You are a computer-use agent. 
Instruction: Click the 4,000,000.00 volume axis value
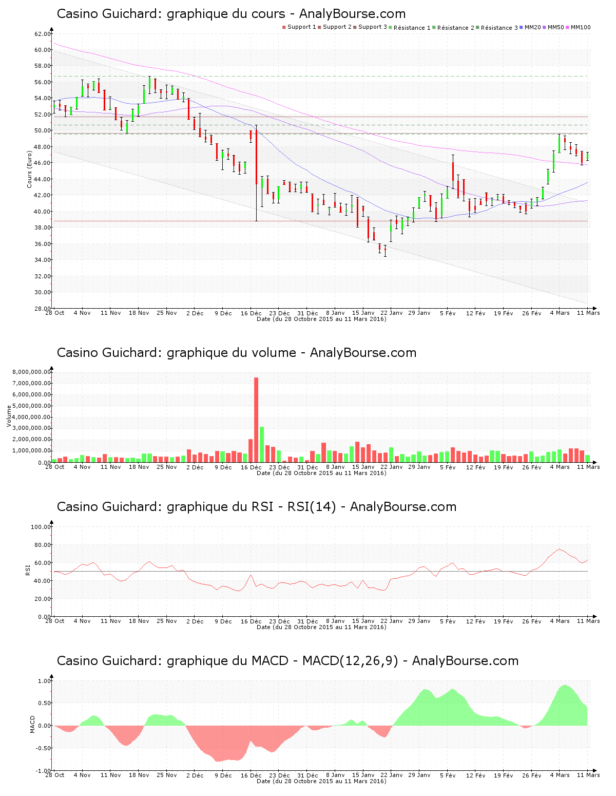click(32, 417)
